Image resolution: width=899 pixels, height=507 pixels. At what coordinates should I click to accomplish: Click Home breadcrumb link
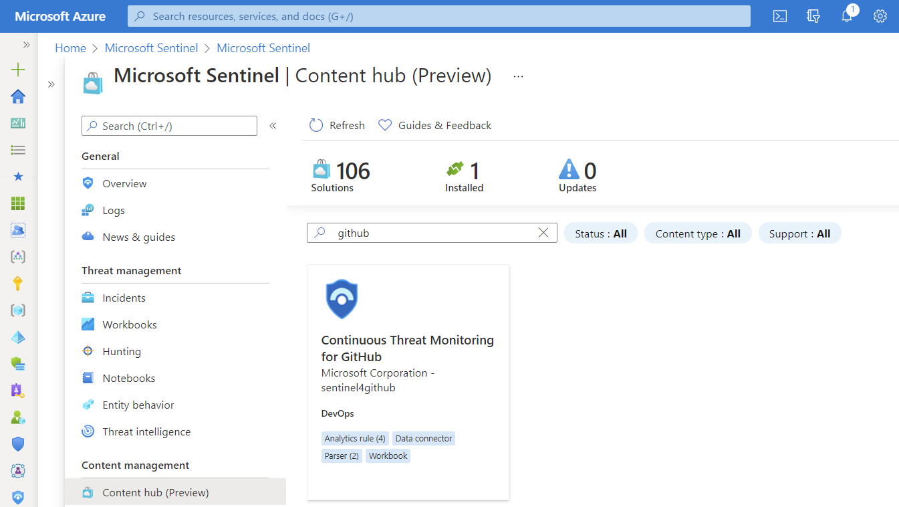point(70,48)
